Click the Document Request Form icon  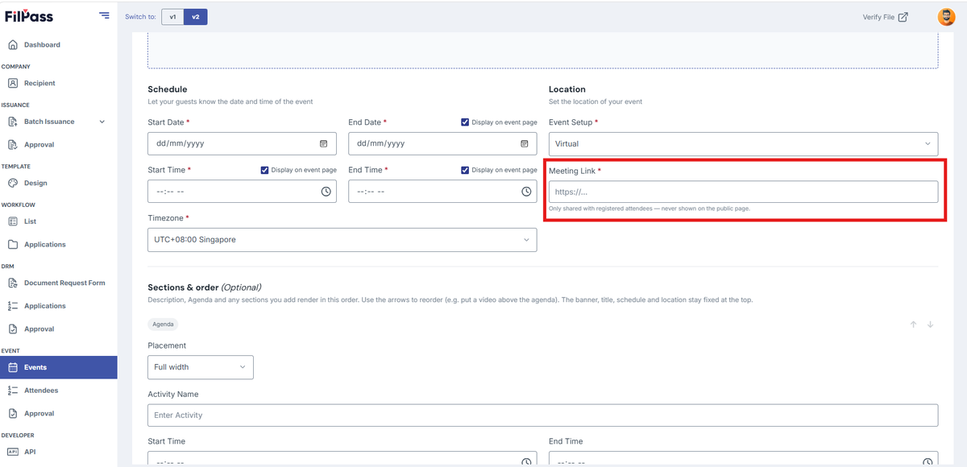(12, 283)
